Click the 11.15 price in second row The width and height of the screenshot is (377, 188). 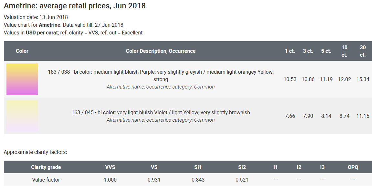[x=363, y=116]
